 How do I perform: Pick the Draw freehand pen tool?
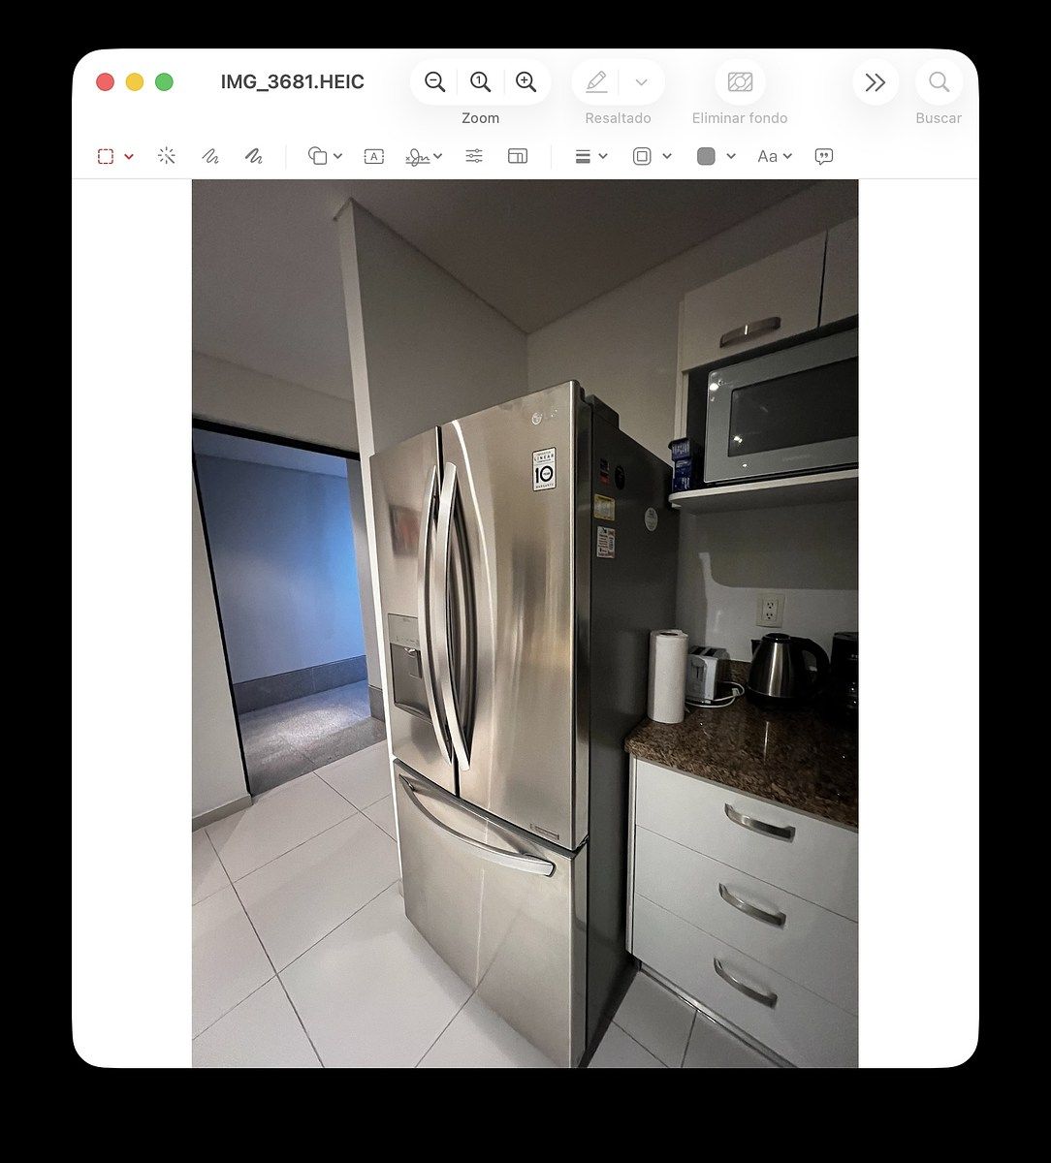[253, 156]
